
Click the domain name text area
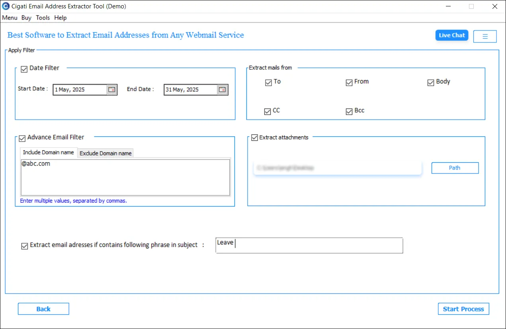[125, 177]
